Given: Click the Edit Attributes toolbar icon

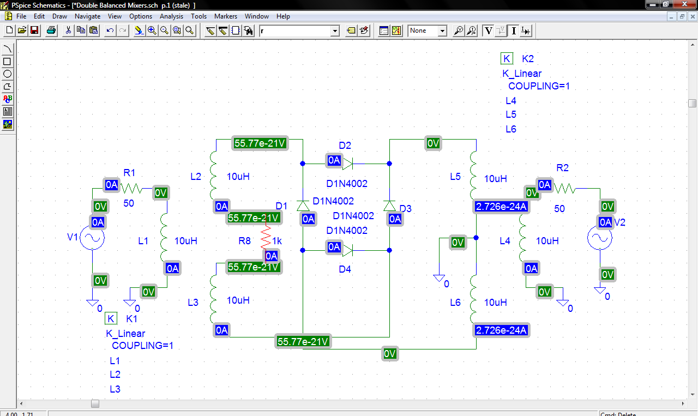Looking at the screenshot, I should 352,31.
